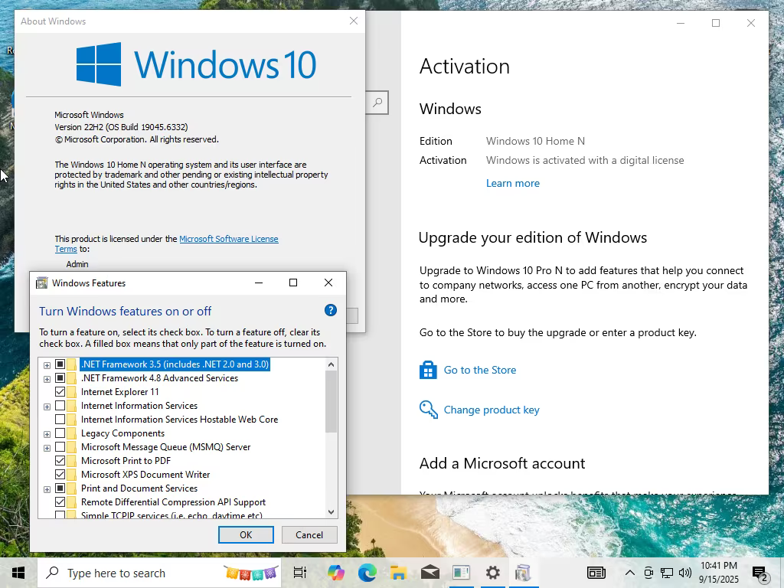Open the Microsoft Software License link

pos(228,239)
